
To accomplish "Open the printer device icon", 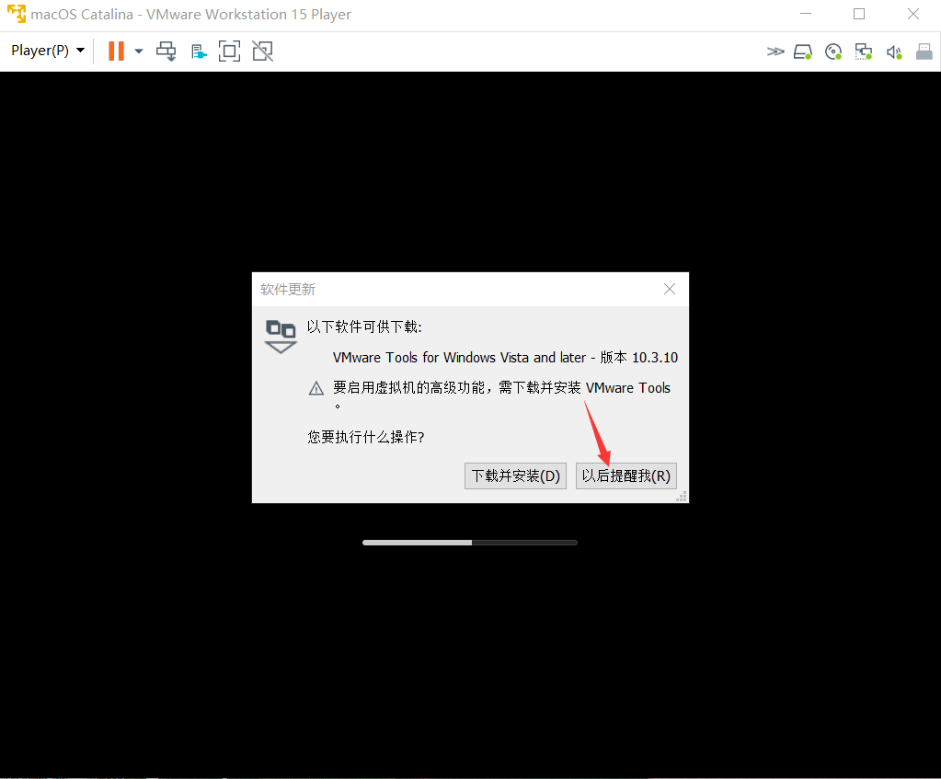I will pyautogui.click(x=924, y=52).
